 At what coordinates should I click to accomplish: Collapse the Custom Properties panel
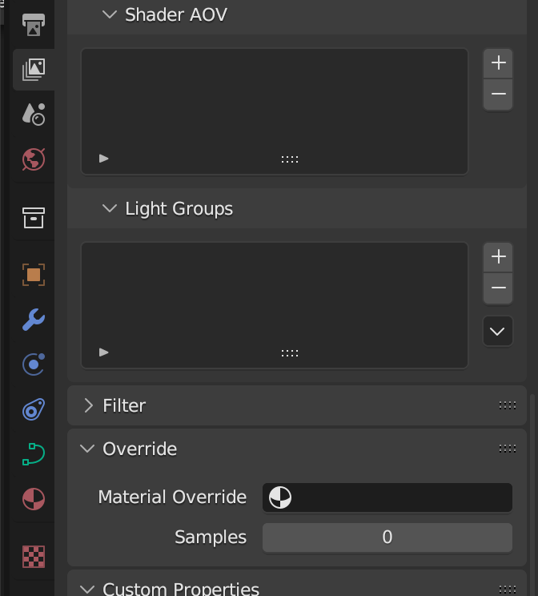point(88,589)
